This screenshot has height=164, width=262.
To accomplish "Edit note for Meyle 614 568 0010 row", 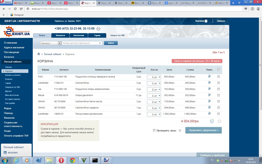I will coord(209,95).
